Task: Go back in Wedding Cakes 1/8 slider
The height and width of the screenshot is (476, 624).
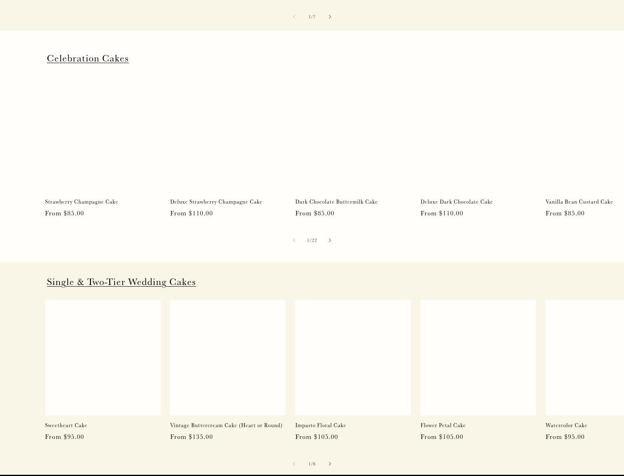Action: [294, 464]
